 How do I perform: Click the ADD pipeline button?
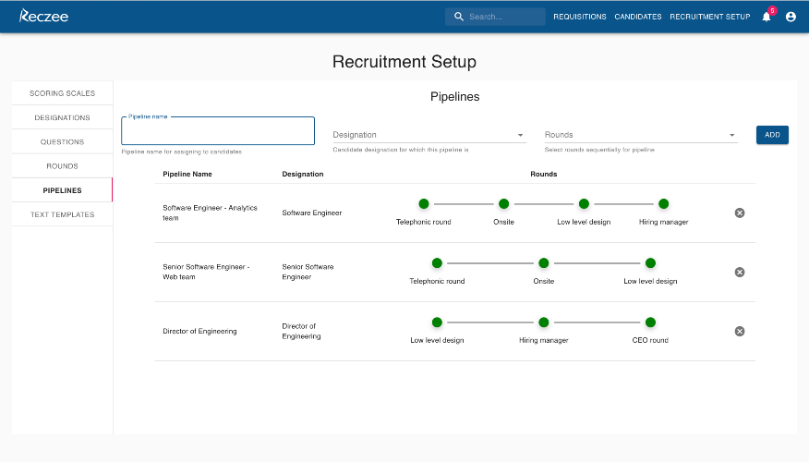point(772,135)
